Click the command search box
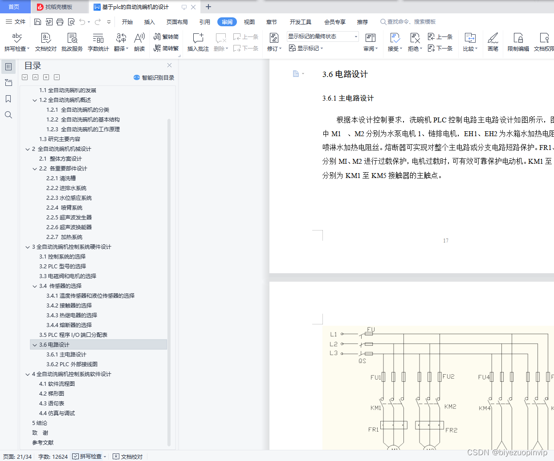Screen dimensions: 554x461 [x=408, y=22]
